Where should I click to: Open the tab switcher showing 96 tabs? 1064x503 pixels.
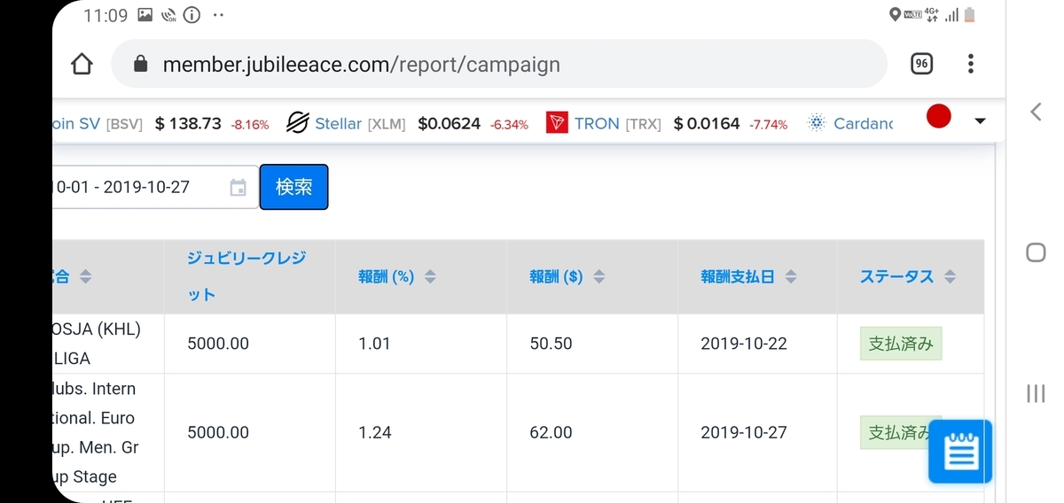pyautogui.click(x=921, y=64)
